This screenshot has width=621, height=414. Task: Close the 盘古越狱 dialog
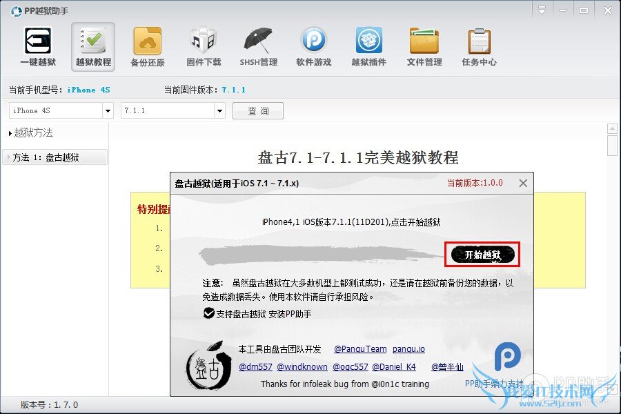pyautogui.click(x=522, y=183)
